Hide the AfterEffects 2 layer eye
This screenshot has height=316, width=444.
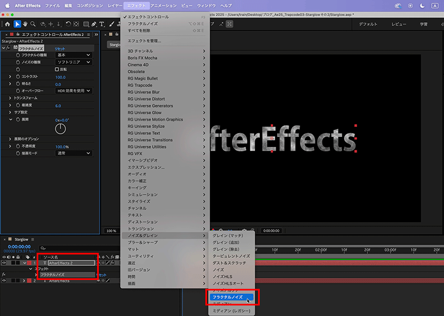click(4, 263)
